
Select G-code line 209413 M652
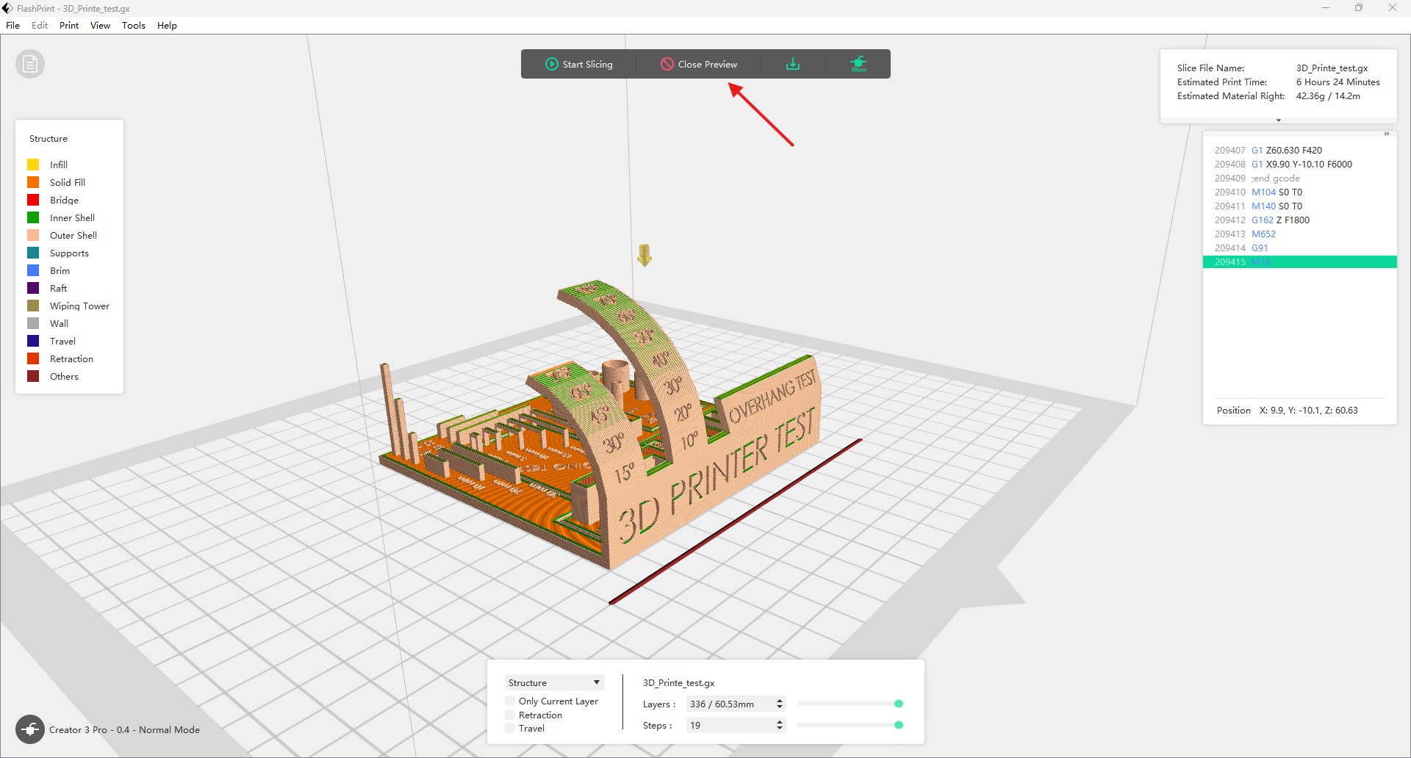pos(1299,234)
